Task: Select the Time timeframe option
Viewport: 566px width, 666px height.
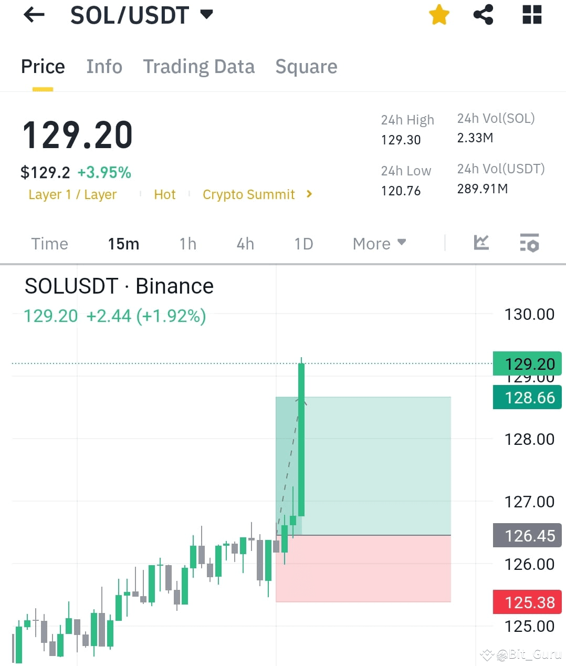Action: tap(49, 243)
